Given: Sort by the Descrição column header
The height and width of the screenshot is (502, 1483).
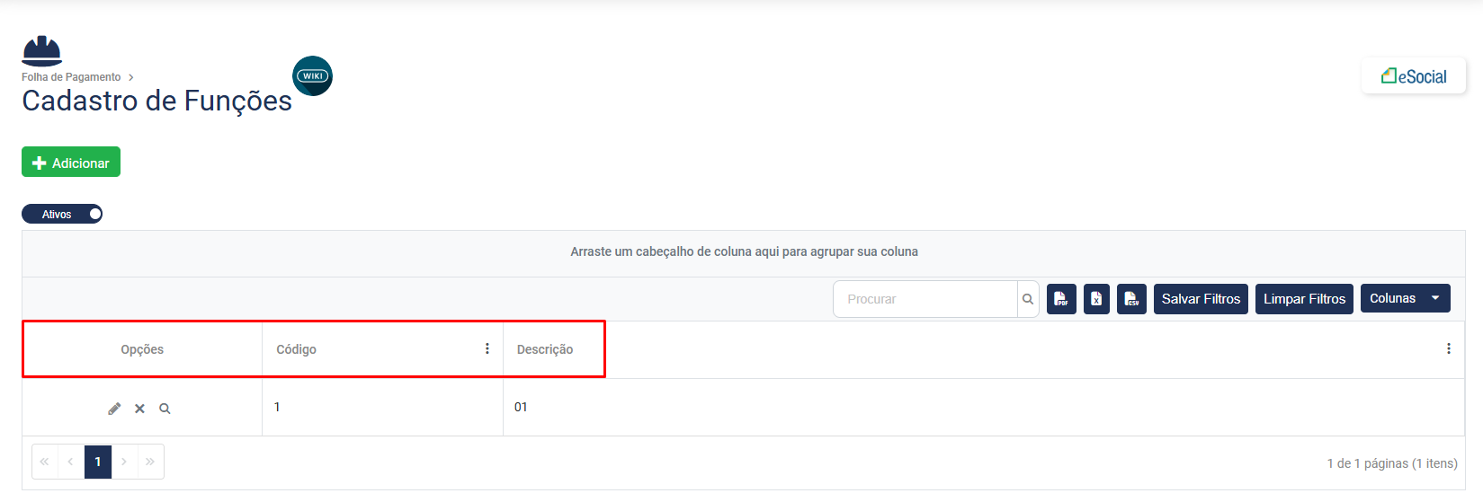Looking at the screenshot, I should 545,349.
